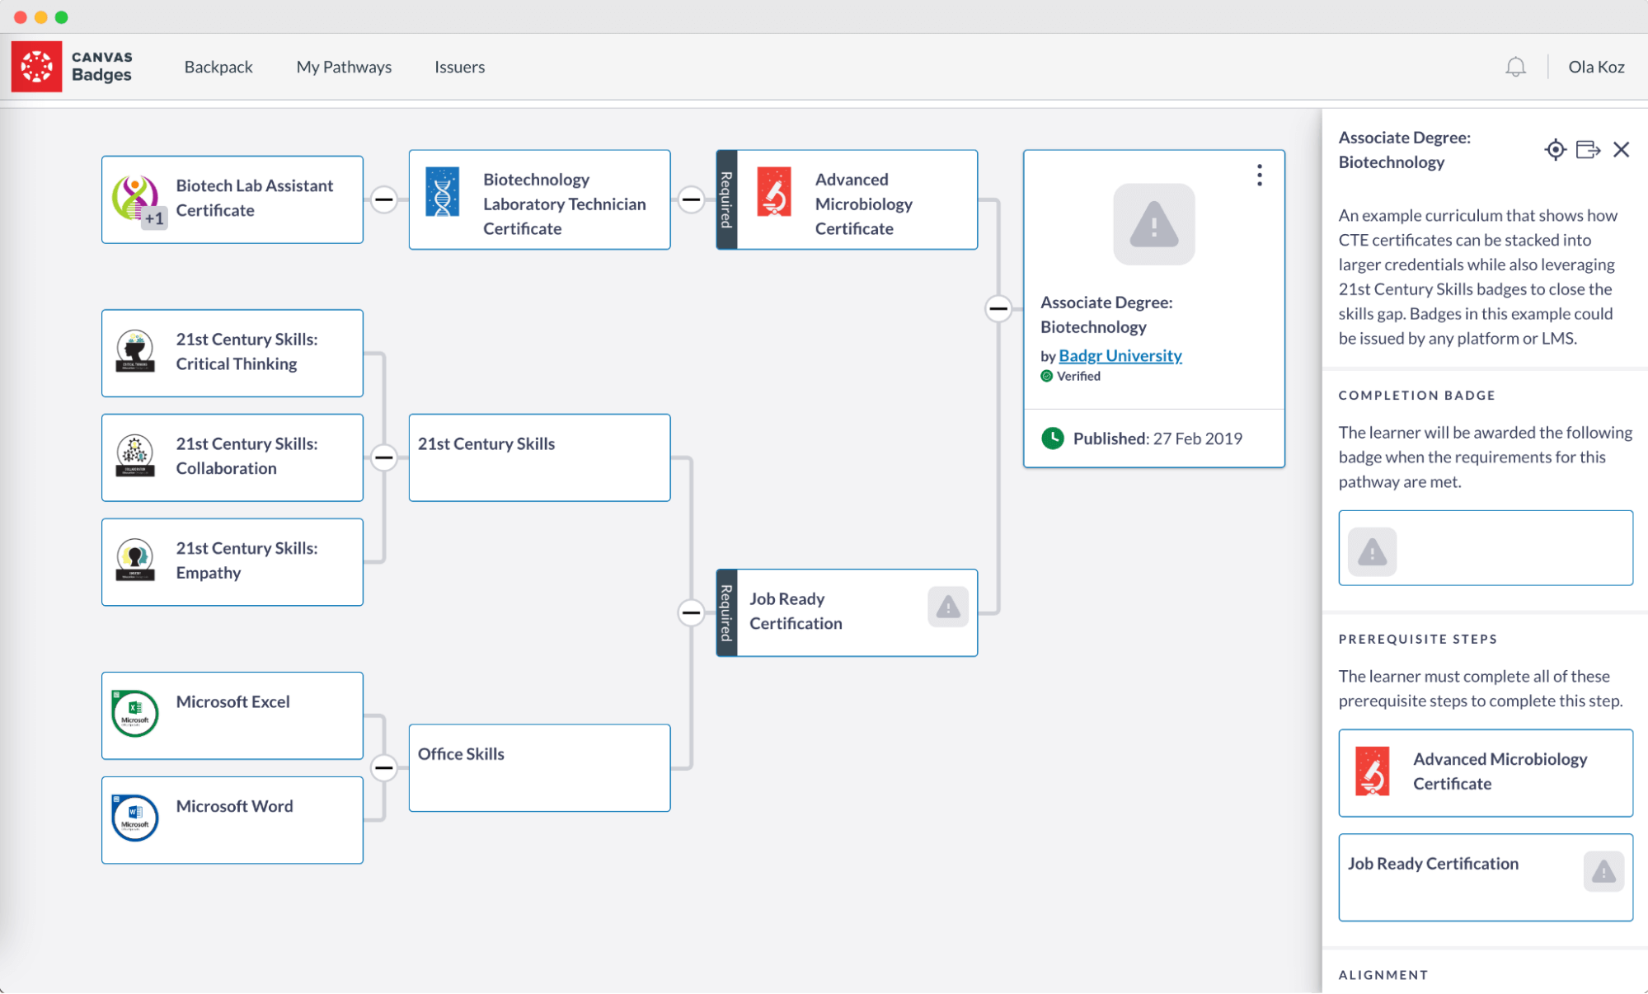Click the Required tag on Job Ready Certification
This screenshot has width=1648, height=994.
726,612
